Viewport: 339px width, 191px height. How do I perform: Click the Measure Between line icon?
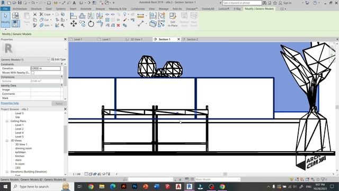pos(141,23)
